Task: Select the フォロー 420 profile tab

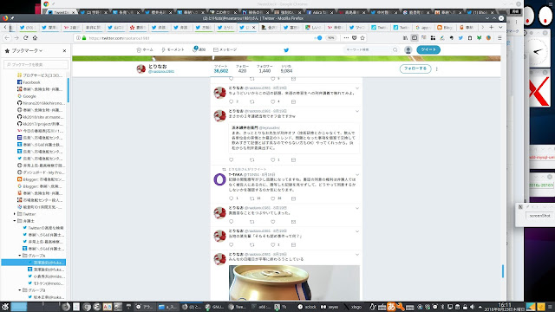Action: tap(242, 68)
